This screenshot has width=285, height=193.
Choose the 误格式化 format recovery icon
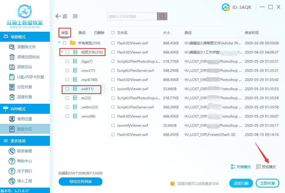pos(12,67)
